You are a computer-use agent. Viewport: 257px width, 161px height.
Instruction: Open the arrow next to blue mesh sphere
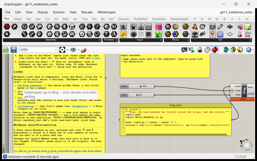coord(253,50)
